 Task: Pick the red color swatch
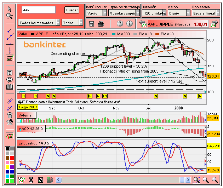click(12, 158)
